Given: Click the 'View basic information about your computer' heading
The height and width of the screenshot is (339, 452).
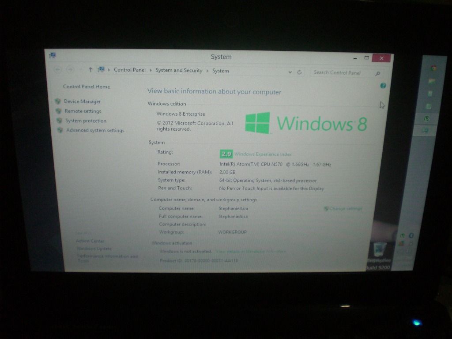Looking at the screenshot, I should 214,91.
